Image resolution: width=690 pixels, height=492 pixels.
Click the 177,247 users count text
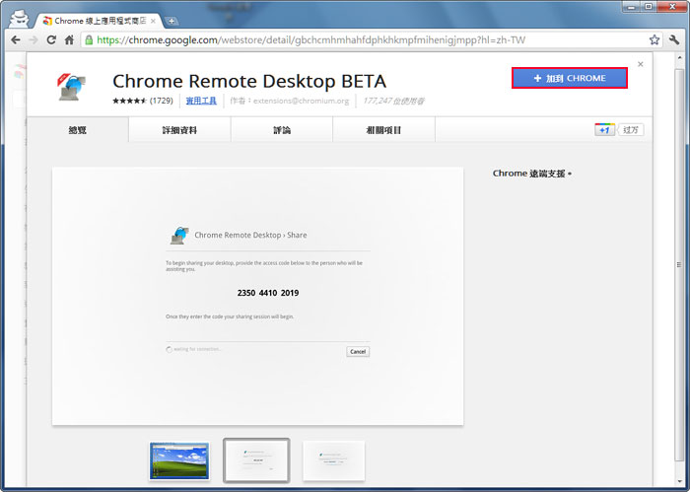pos(393,101)
